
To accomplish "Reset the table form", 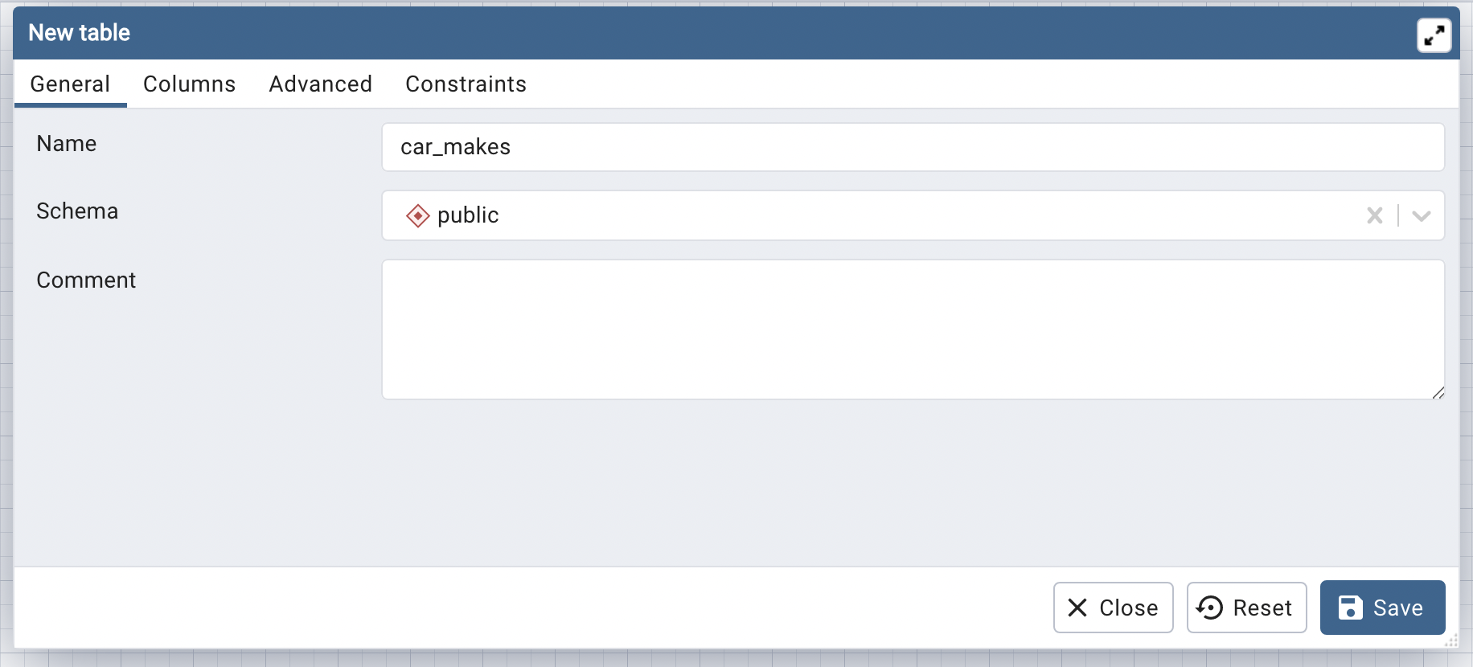I will [x=1246, y=608].
